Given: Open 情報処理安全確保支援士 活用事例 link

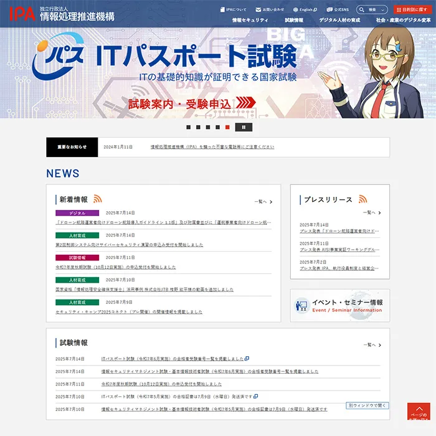Looking at the screenshot, I should pos(145,290).
